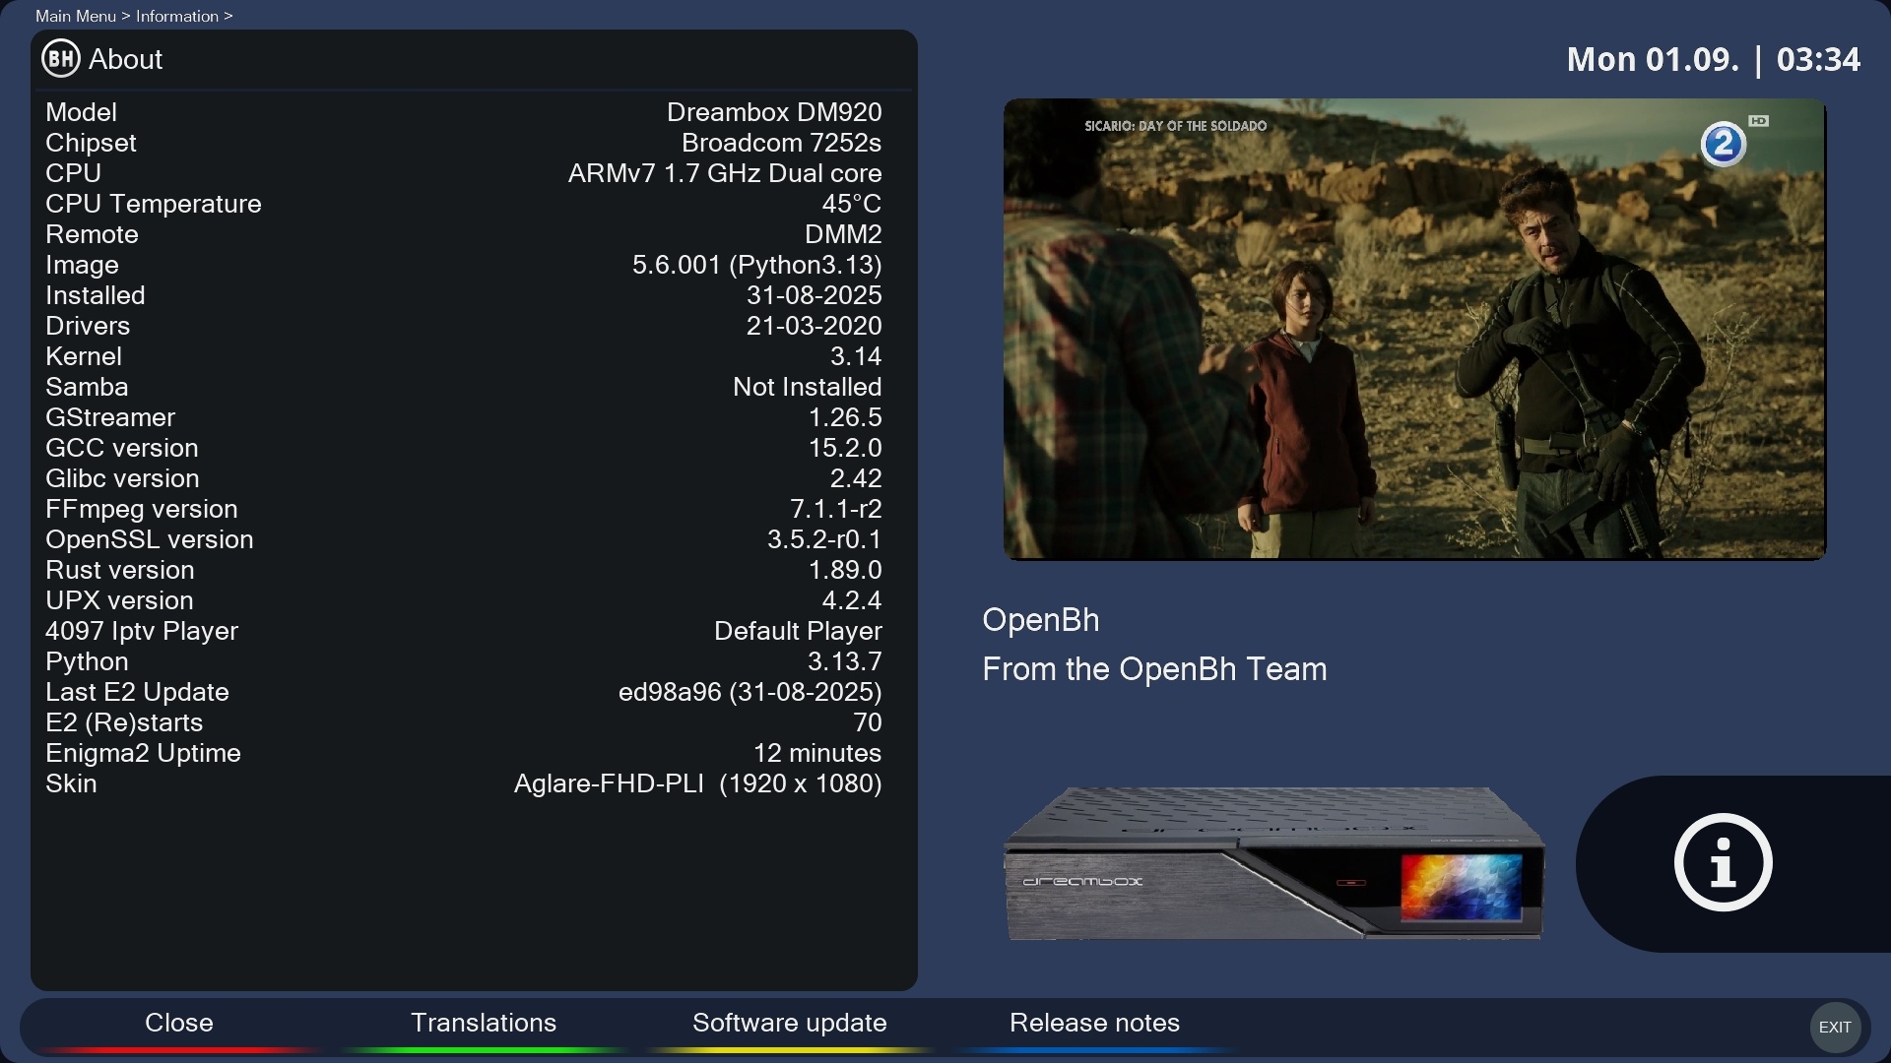Click the channel 2 logo in video preview
Viewport: 1891px width, 1063px height.
(x=1723, y=145)
